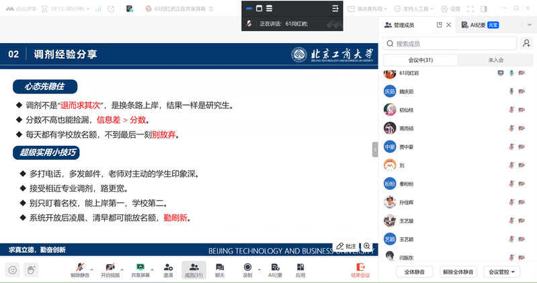Switch to the 未入会 tab

497,60
